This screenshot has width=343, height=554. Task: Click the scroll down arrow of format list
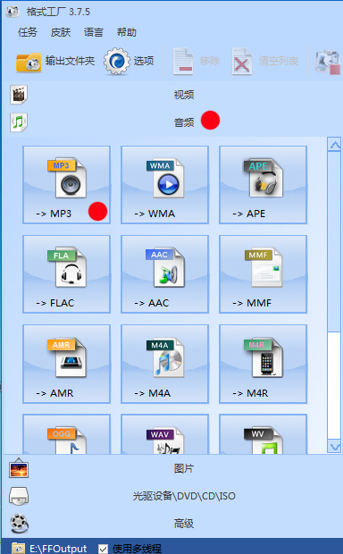click(334, 446)
